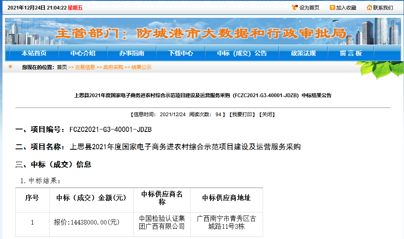Viewport: 404px width, 239px height.
Task: Click the orange location bullet icon
Action: coord(10,67)
